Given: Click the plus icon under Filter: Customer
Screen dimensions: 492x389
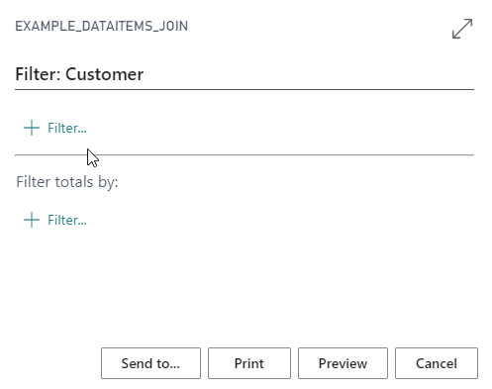Looking at the screenshot, I should (32, 128).
